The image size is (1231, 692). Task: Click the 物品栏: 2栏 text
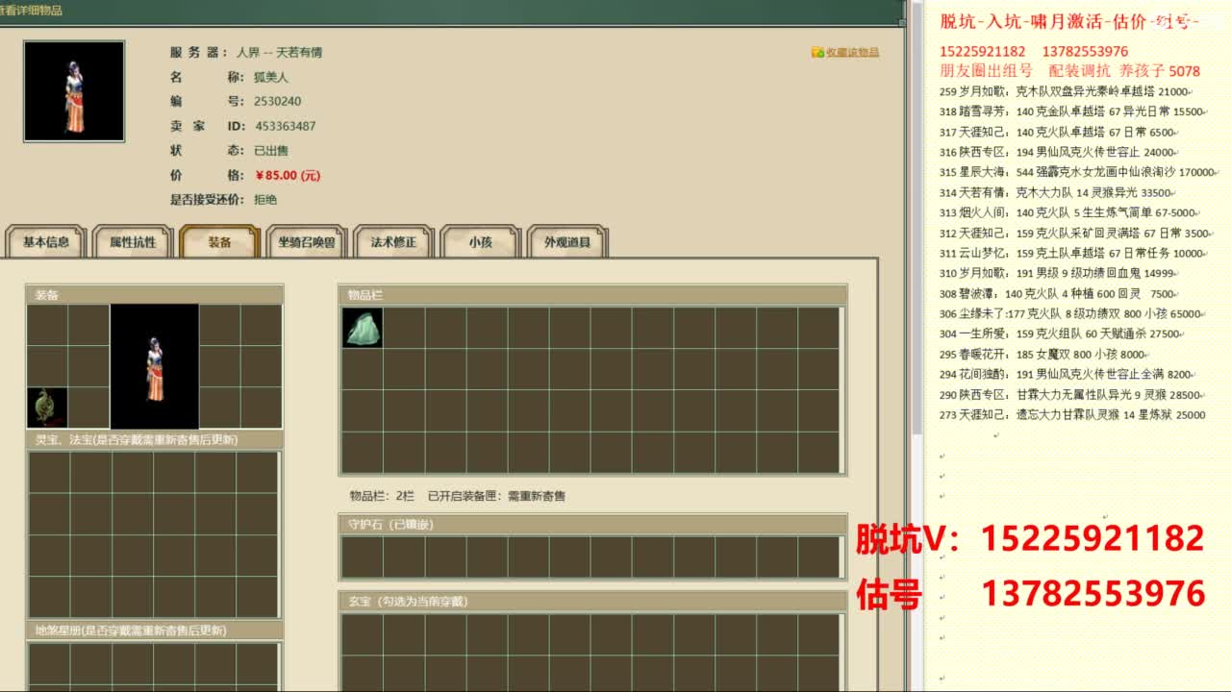point(382,496)
